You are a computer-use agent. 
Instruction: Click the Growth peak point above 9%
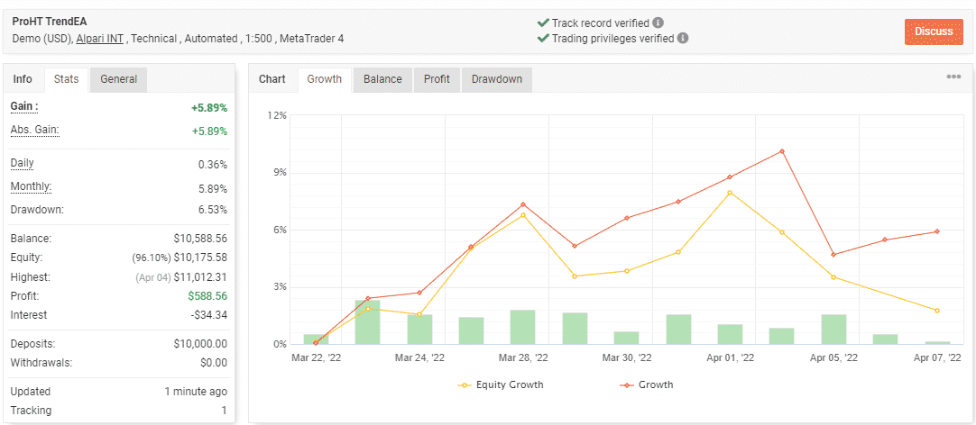pos(782,151)
